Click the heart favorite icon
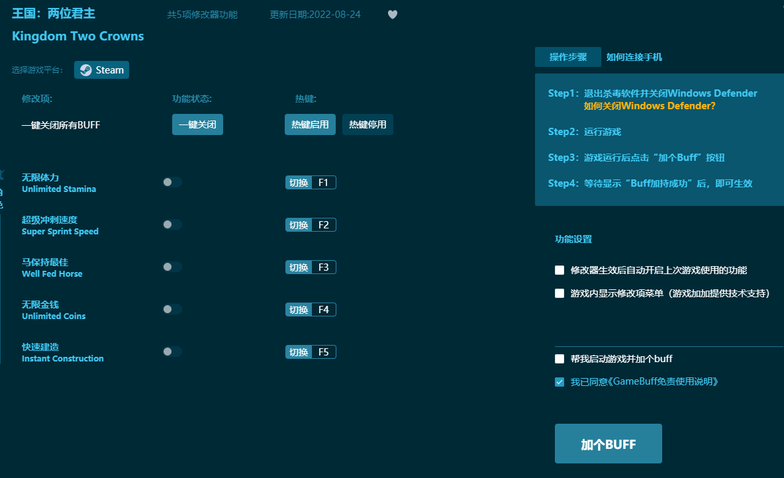This screenshot has width=784, height=478. [x=393, y=15]
